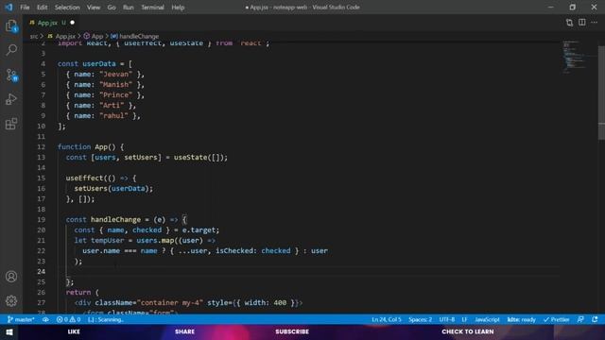Open the Manage settings gear
605x340 pixels.
click(11, 300)
